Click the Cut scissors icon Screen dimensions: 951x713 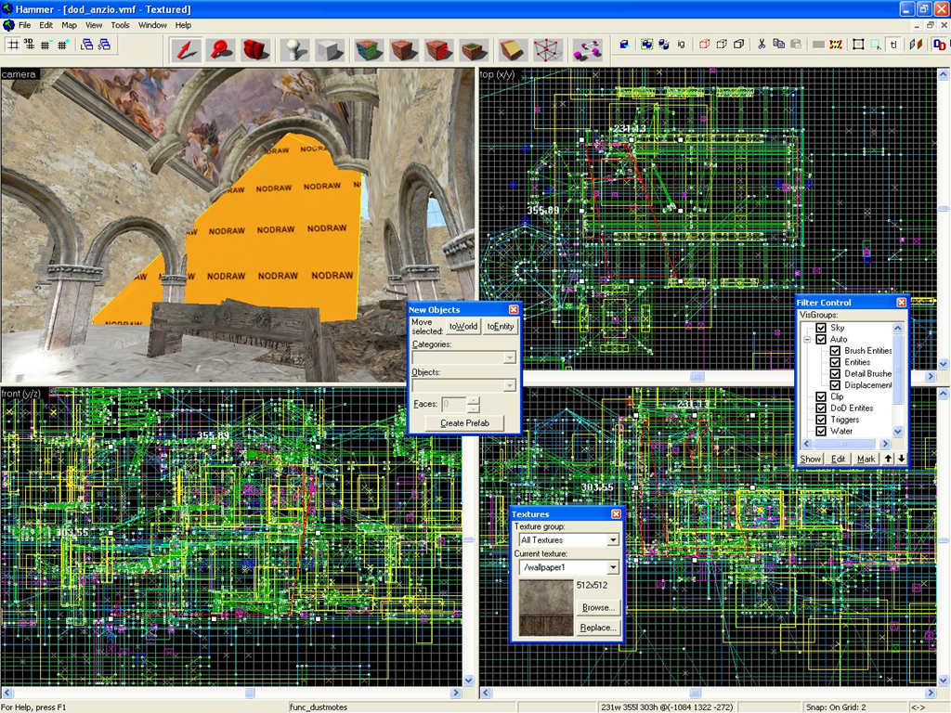coord(762,45)
